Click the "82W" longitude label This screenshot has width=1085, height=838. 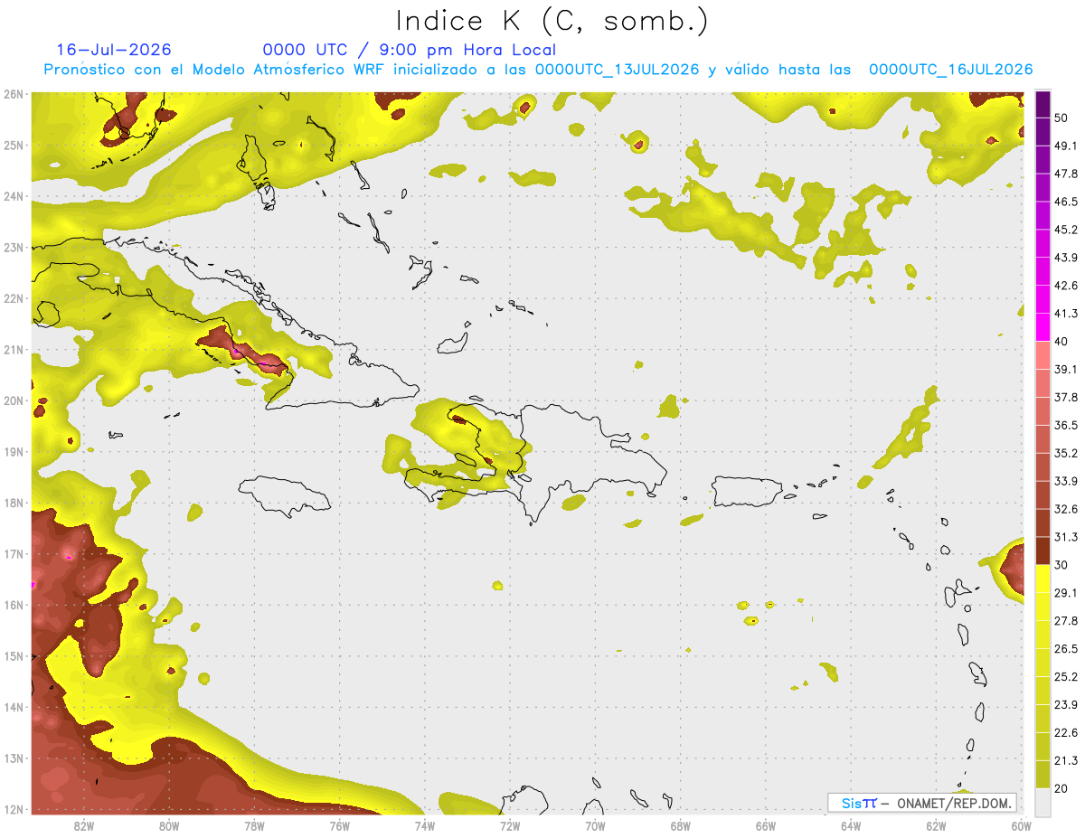pos(83,826)
